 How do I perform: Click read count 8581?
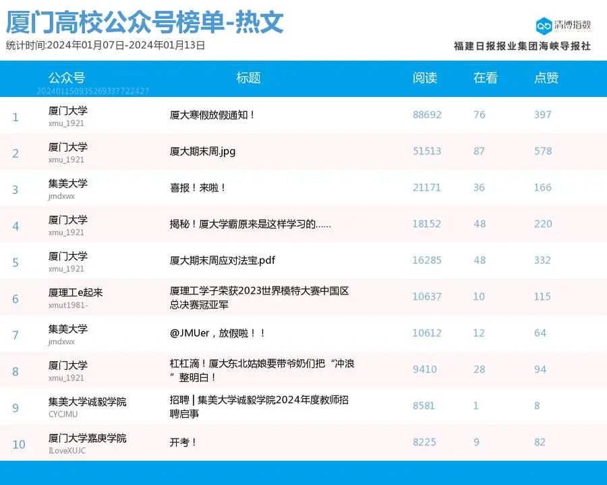pos(424,406)
